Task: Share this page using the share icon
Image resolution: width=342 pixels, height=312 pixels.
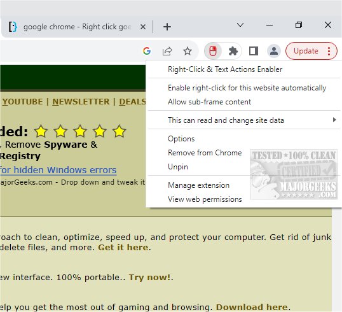Action: 167,51
